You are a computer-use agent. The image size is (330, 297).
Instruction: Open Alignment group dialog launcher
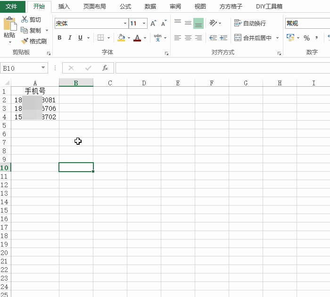(x=279, y=54)
